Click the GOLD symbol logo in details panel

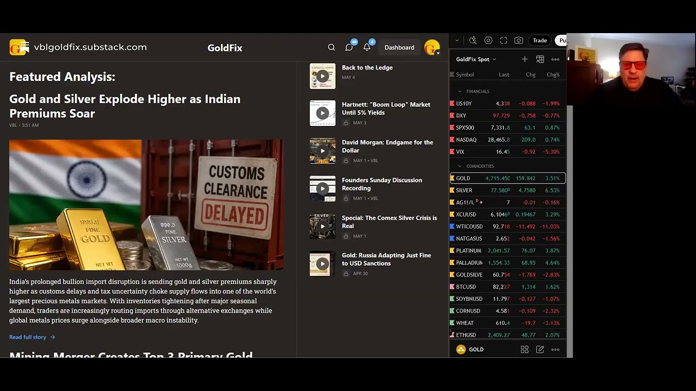(461, 350)
